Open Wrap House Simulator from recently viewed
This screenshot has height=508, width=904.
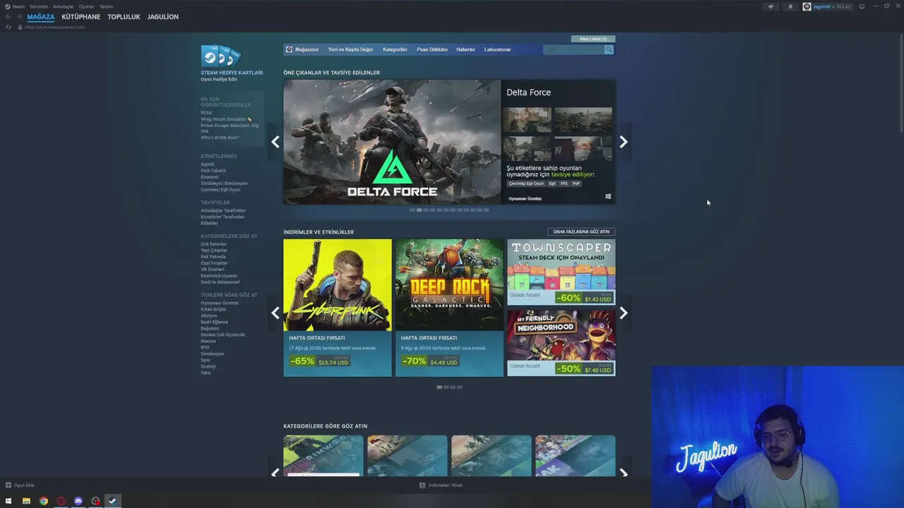[226, 119]
